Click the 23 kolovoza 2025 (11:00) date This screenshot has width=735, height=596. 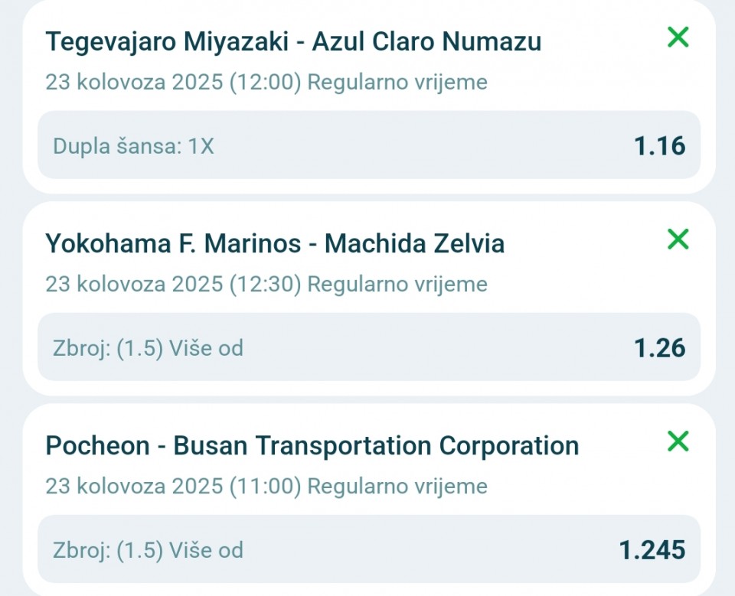point(173,486)
